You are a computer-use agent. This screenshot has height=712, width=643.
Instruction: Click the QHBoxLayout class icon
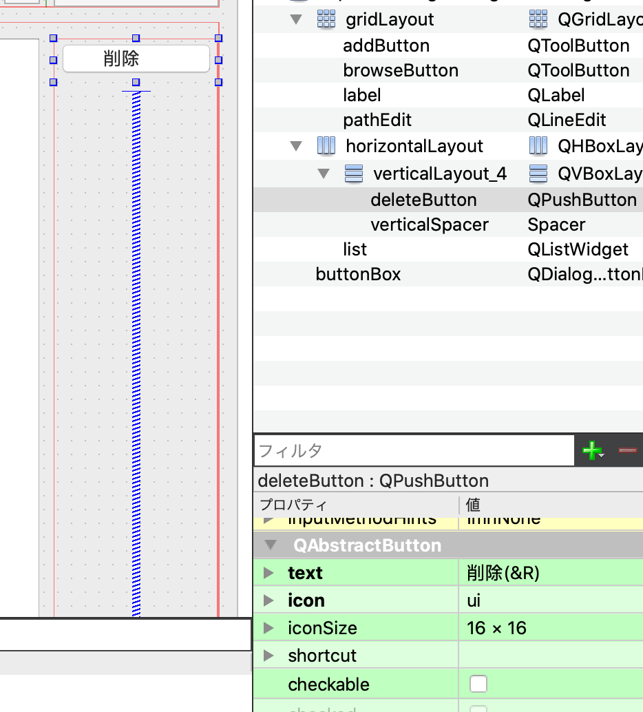click(538, 146)
